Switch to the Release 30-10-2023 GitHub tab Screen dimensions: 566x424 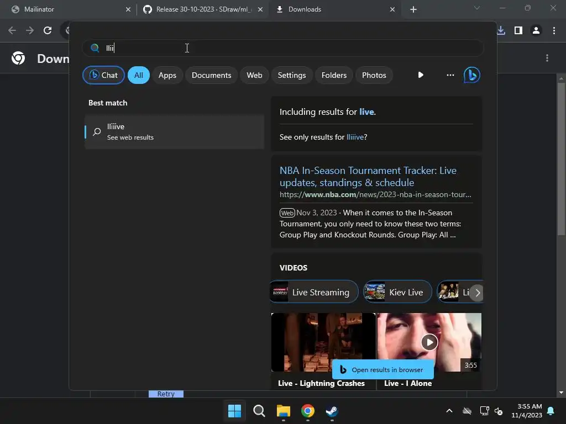201,9
